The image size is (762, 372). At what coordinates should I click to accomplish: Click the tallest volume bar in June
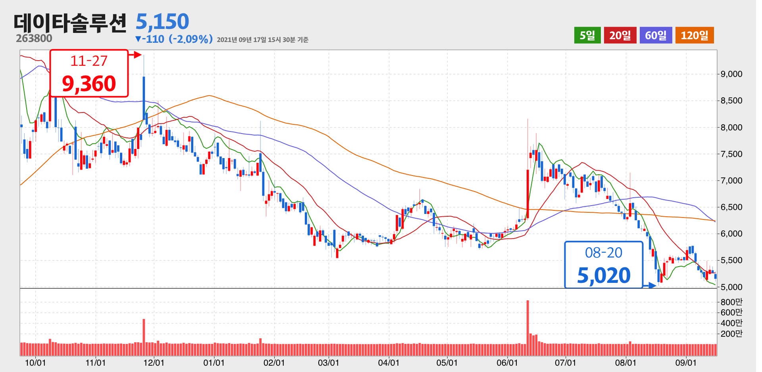pyautogui.click(x=528, y=328)
